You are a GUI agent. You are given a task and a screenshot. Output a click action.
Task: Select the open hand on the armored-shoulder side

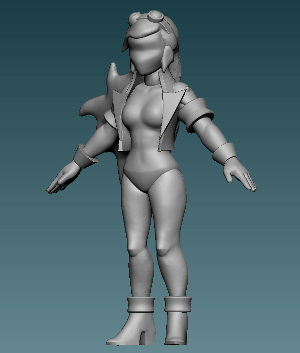coord(242,176)
